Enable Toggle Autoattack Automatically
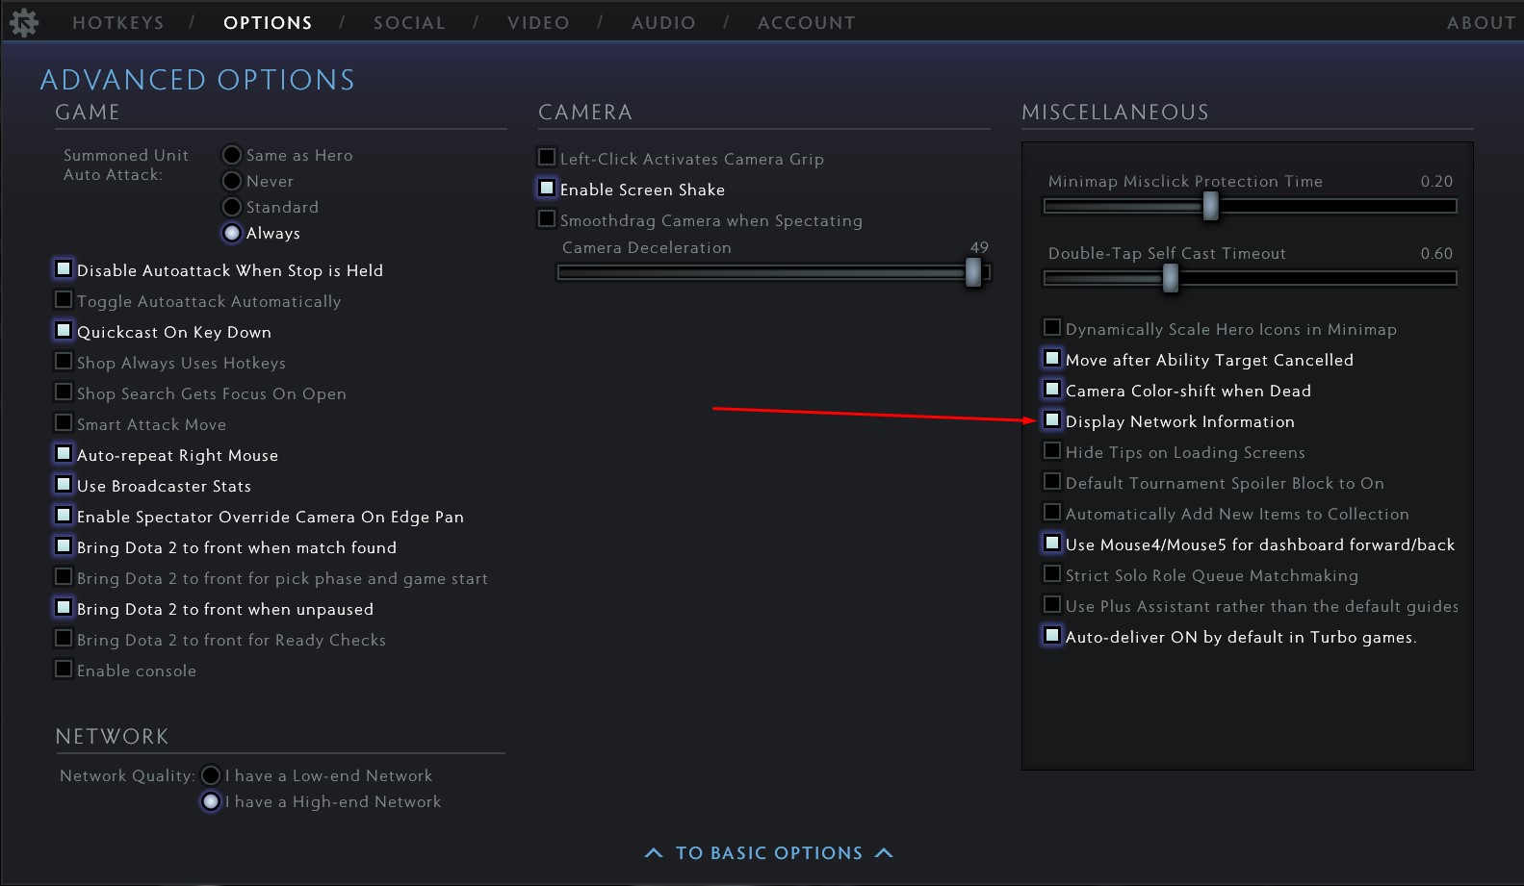Image resolution: width=1524 pixels, height=886 pixels. tap(64, 300)
